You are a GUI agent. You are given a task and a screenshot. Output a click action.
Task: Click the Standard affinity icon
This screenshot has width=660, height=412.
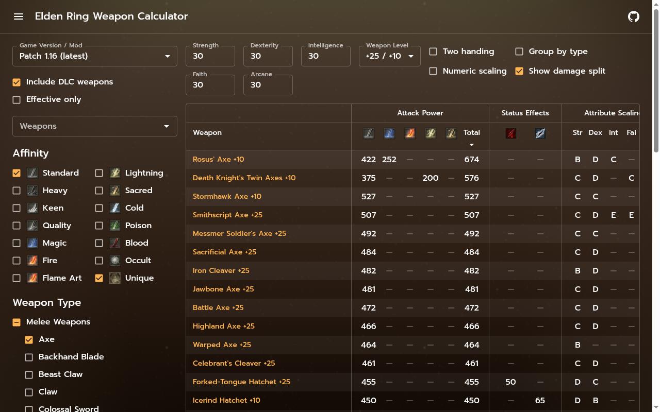click(x=32, y=173)
